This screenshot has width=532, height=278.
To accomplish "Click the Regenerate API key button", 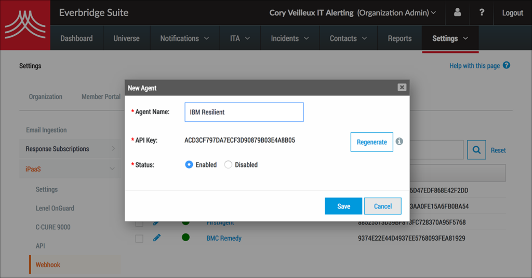I will coord(372,142).
